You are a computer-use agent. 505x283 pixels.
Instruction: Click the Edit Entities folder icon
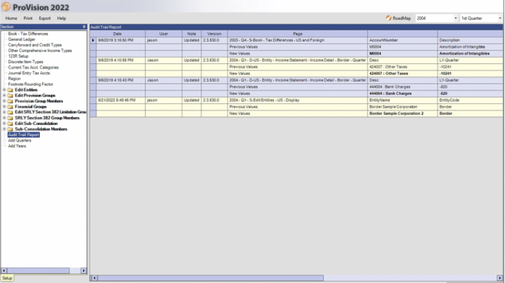pyautogui.click(x=10, y=90)
